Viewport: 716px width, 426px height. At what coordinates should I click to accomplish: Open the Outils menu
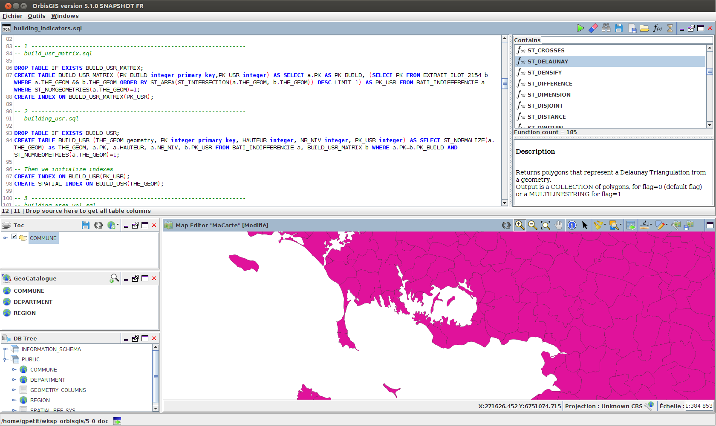coord(37,16)
